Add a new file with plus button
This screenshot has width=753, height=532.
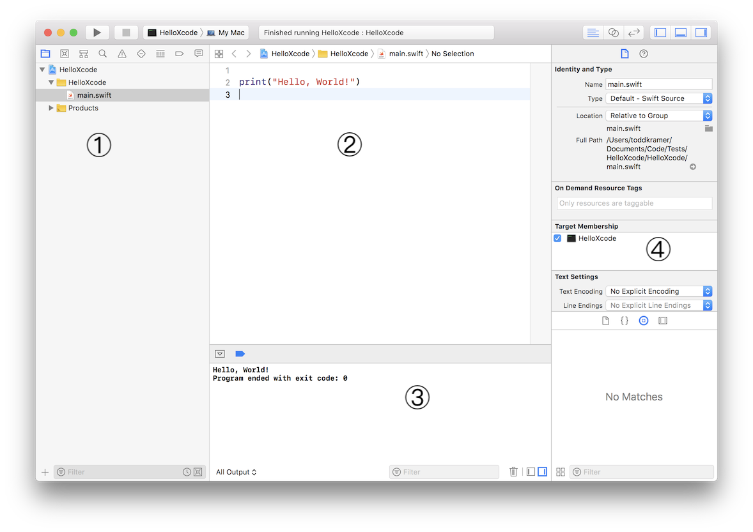point(45,472)
